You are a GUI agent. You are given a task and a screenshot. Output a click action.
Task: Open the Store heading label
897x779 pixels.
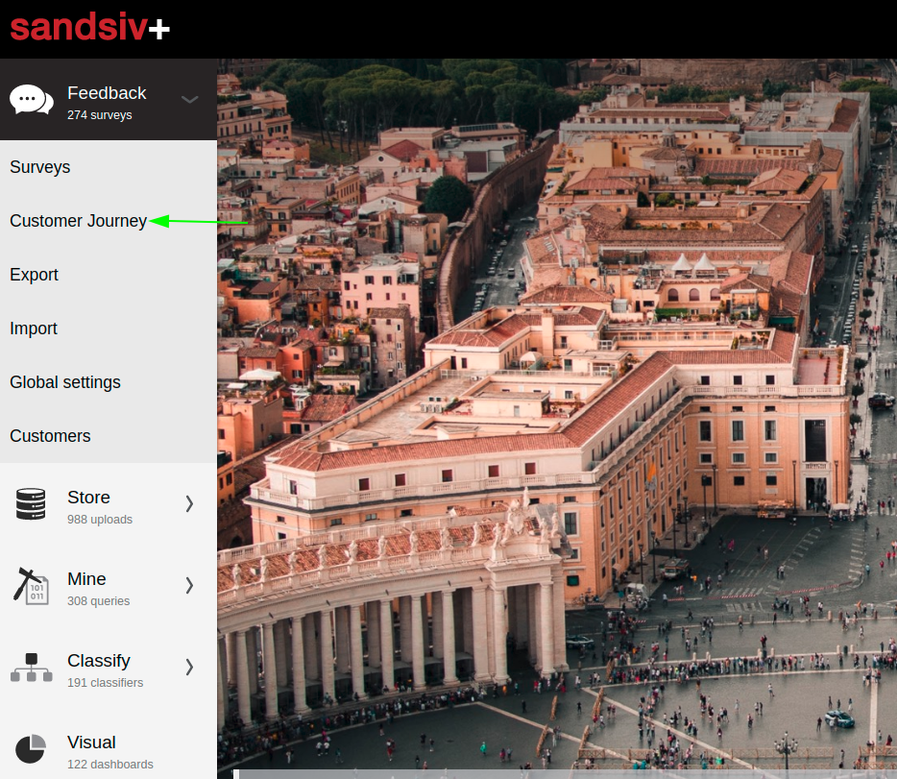(88, 497)
